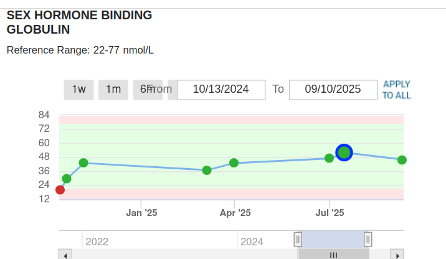This screenshot has width=446, height=259.
Task: Select the 6m zoom range button
Action: [x=144, y=90]
